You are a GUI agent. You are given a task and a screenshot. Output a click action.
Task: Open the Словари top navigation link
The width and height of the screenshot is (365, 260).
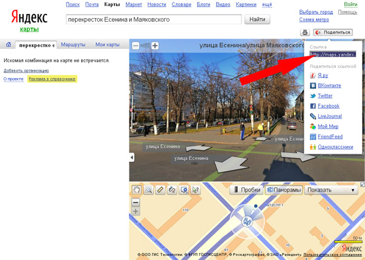pos(182,4)
